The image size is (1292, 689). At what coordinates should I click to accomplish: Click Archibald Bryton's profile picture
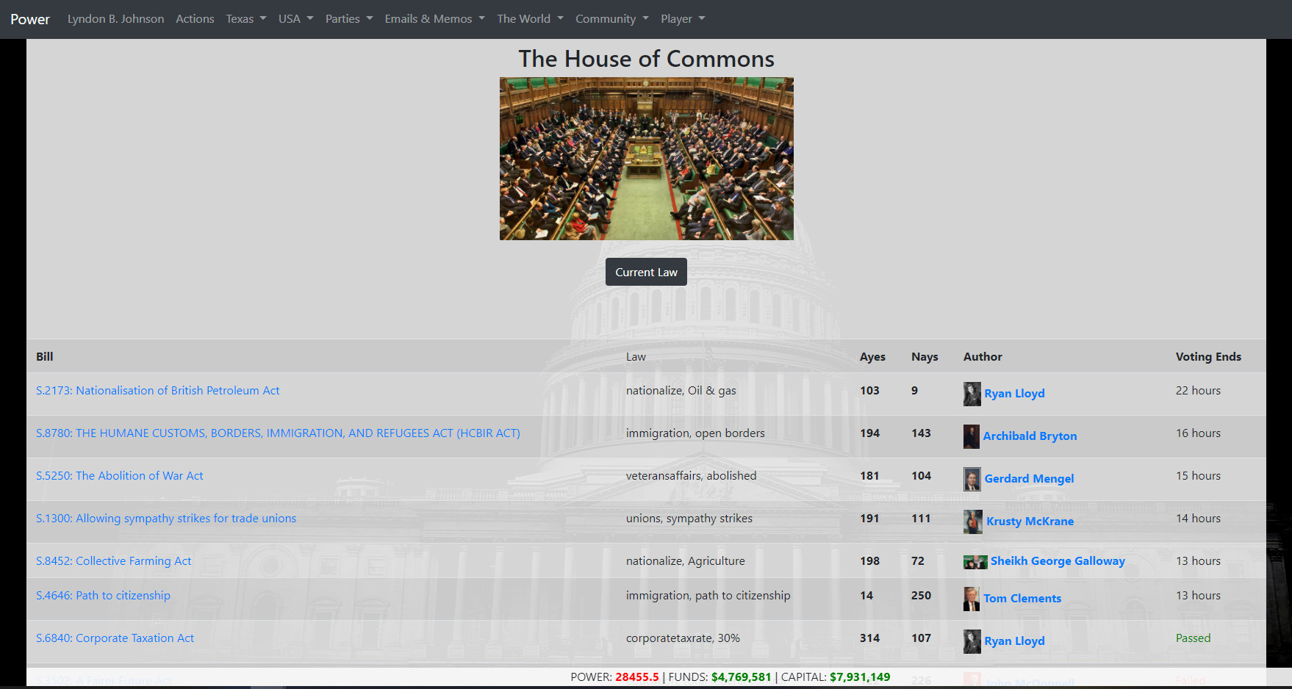[972, 436]
